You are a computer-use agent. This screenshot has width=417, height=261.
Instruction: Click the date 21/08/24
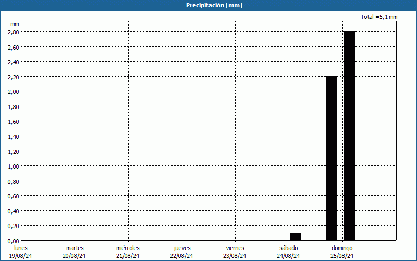[128, 256]
